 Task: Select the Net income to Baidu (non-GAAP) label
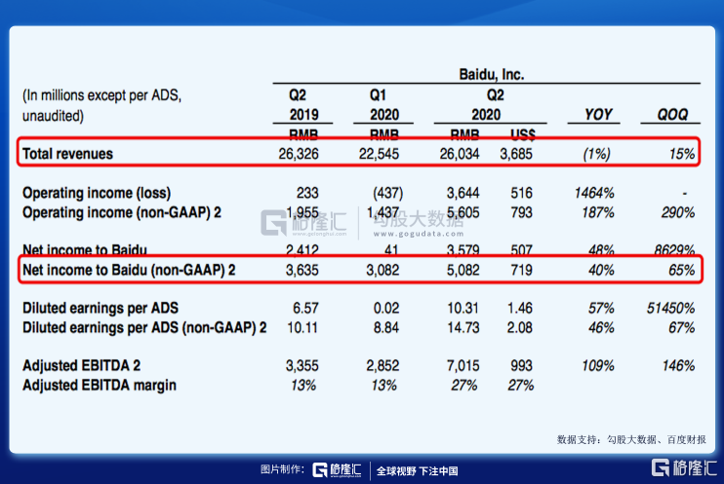[129, 270]
